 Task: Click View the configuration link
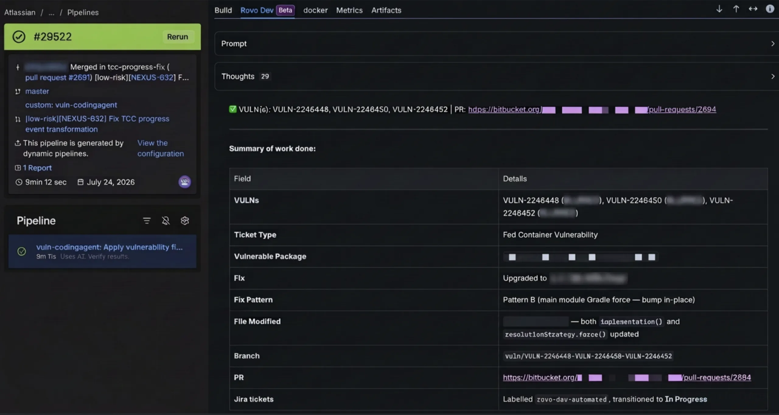tap(160, 148)
